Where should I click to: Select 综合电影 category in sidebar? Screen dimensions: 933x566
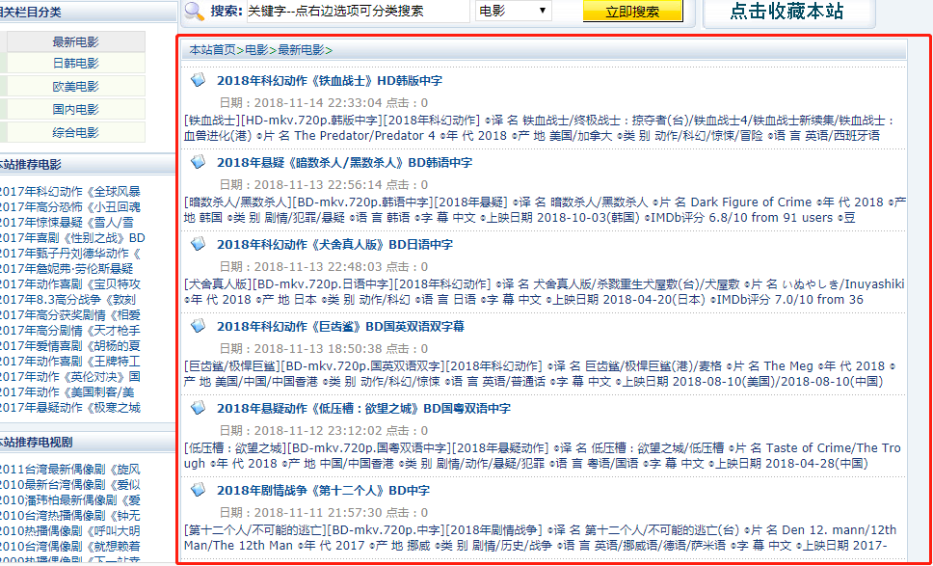[75, 132]
